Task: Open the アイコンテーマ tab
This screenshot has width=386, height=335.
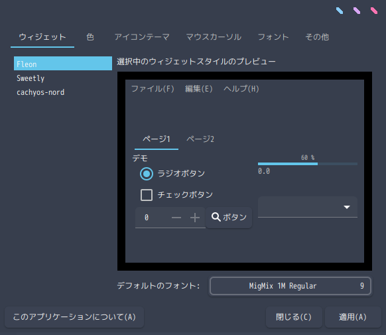Action: coord(142,37)
